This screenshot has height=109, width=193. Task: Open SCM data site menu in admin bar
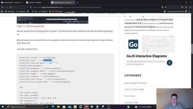point(9,12)
